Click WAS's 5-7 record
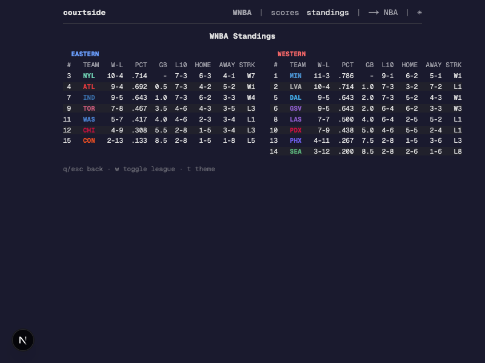 [117, 119]
